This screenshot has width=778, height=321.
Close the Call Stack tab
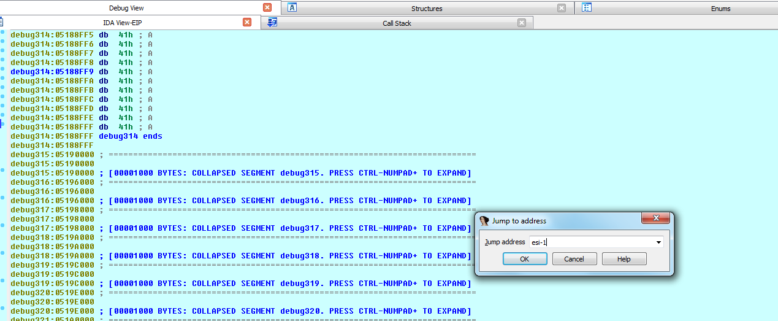pyautogui.click(x=522, y=23)
